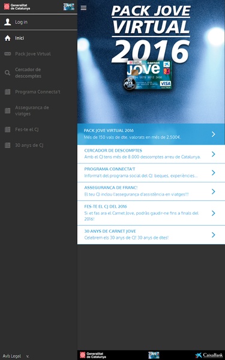Click FES-TE EL CJ DEL 2016 title
This screenshot has height=360, width=225.
[x=106, y=206]
